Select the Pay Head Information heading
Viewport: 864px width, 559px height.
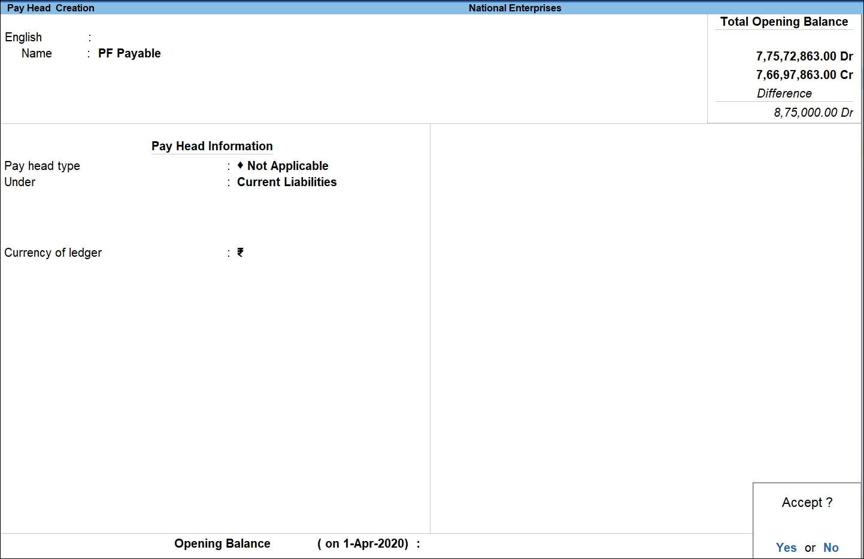(212, 146)
